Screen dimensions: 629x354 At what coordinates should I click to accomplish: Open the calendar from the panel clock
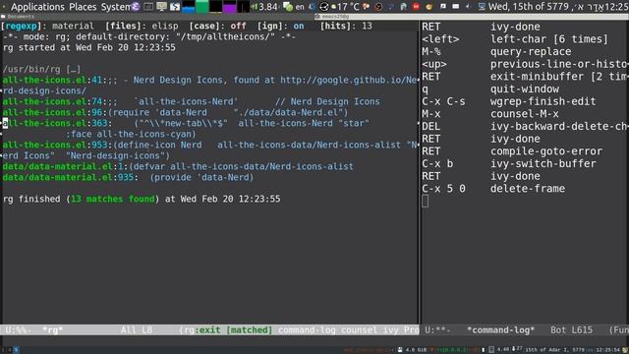558,7
